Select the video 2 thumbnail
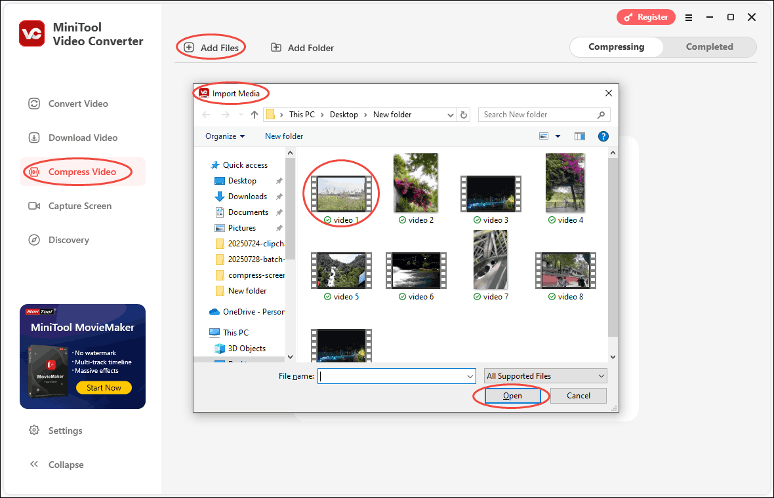Screen dimensions: 774x498 coord(416,183)
